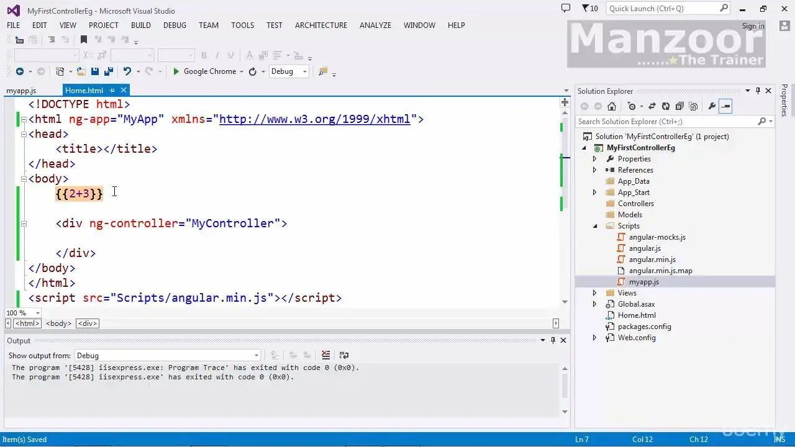Click Pending Changes Filter clock icon
Image resolution: width=795 pixels, height=447 pixels.
click(632, 106)
